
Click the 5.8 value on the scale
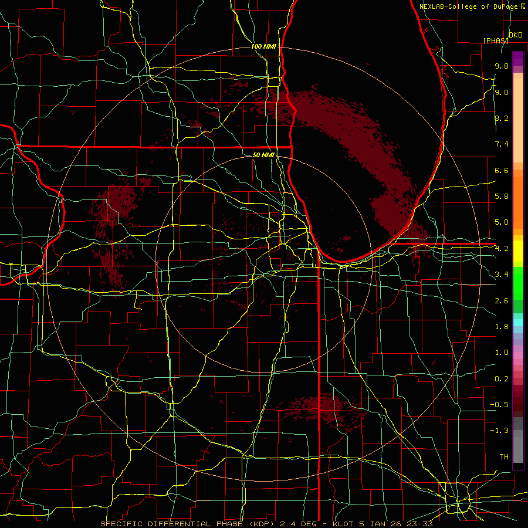pos(502,197)
